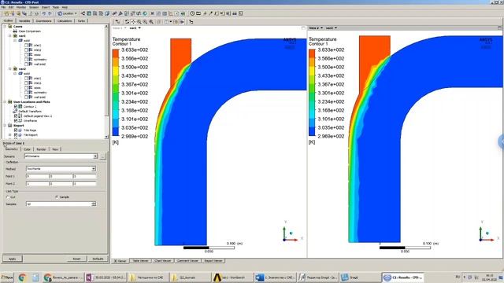Select the Sample line type radio button
The height and width of the screenshot is (283, 504).
click(57, 197)
